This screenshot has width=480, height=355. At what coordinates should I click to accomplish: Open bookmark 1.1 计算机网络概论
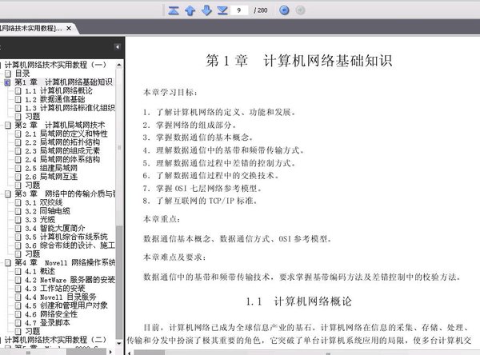coord(58,91)
